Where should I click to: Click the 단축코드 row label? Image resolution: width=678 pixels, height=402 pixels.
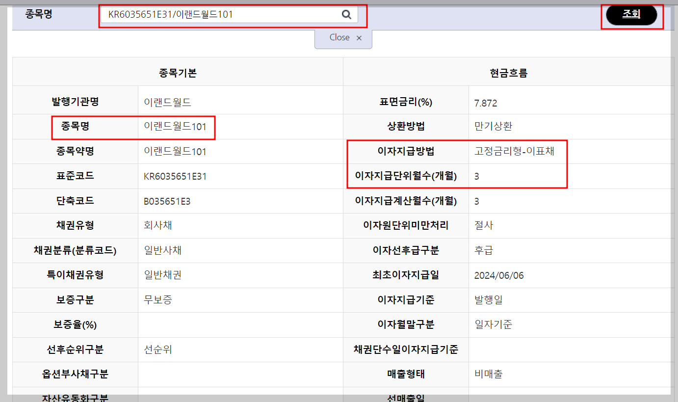click(75, 201)
